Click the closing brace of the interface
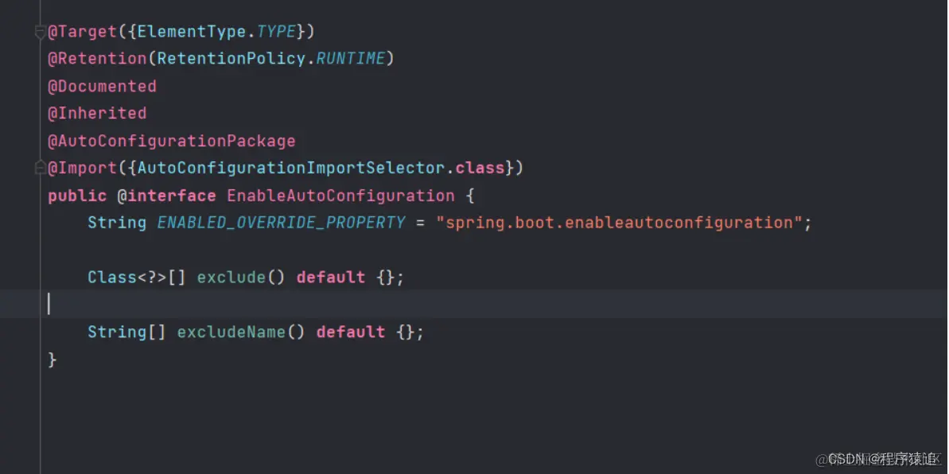949x474 pixels. click(x=52, y=359)
